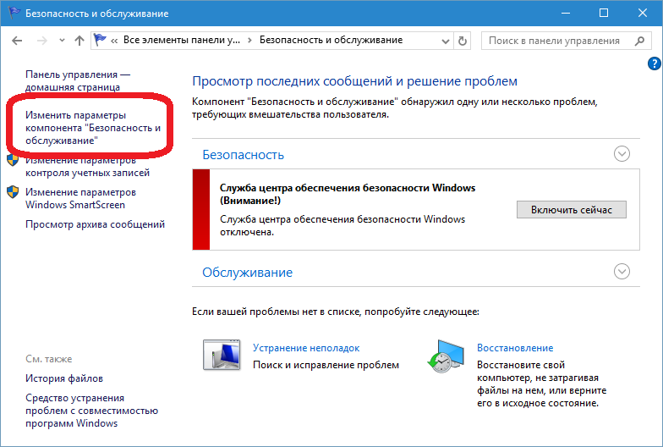The width and height of the screenshot is (663, 447).
Task: Click the Обслуживание section heading
Action: [x=247, y=273]
